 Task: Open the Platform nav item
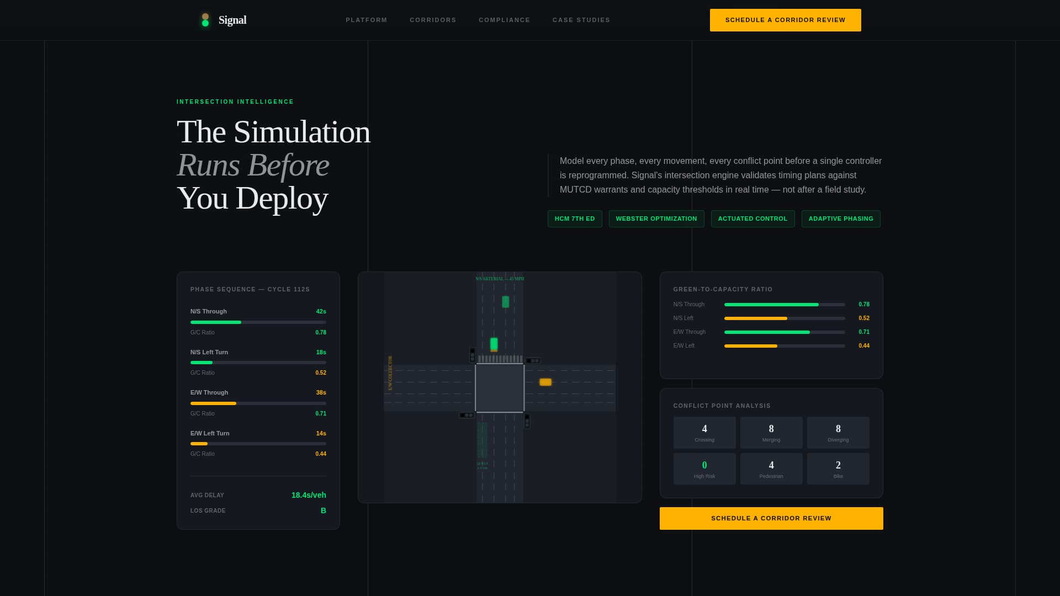367,20
